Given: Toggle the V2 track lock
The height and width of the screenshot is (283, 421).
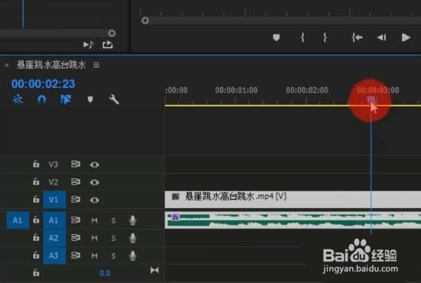Looking at the screenshot, I should coord(36,181).
